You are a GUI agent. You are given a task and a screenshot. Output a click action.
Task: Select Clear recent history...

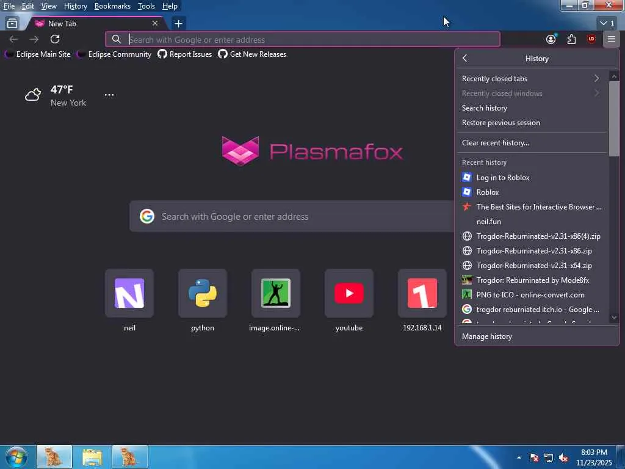pos(531,143)
